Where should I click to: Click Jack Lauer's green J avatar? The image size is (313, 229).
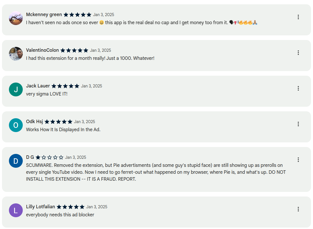point(16,89)
